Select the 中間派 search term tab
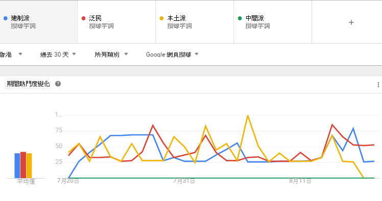382x201 pixels. [x=273, y=22]
